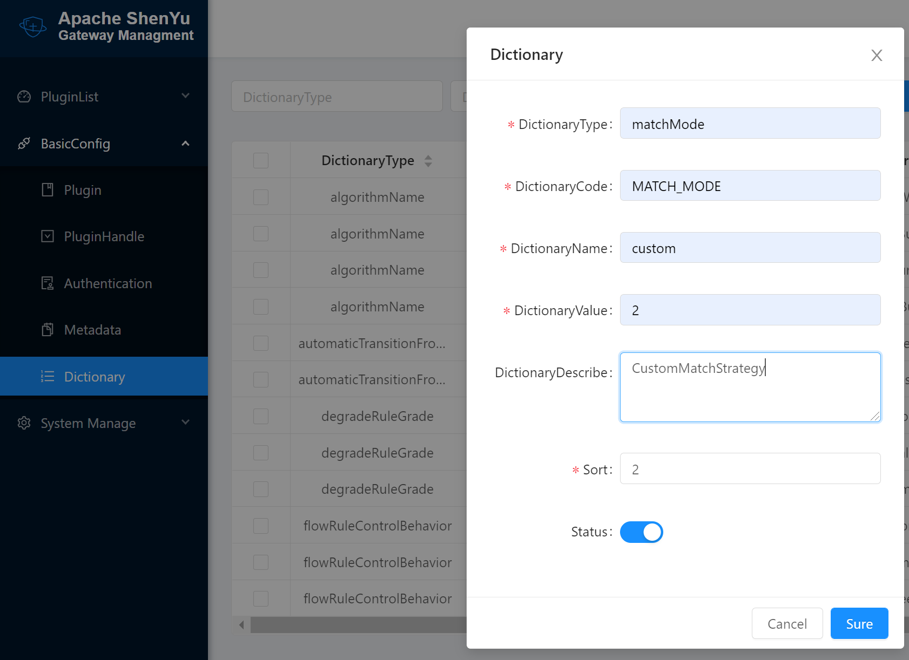This screenshot has height=660, width=909.
Task: Click the PluginHandle checkbox icon
Action: tap(48, 236)
